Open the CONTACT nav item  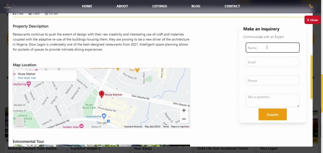(232, 6)
